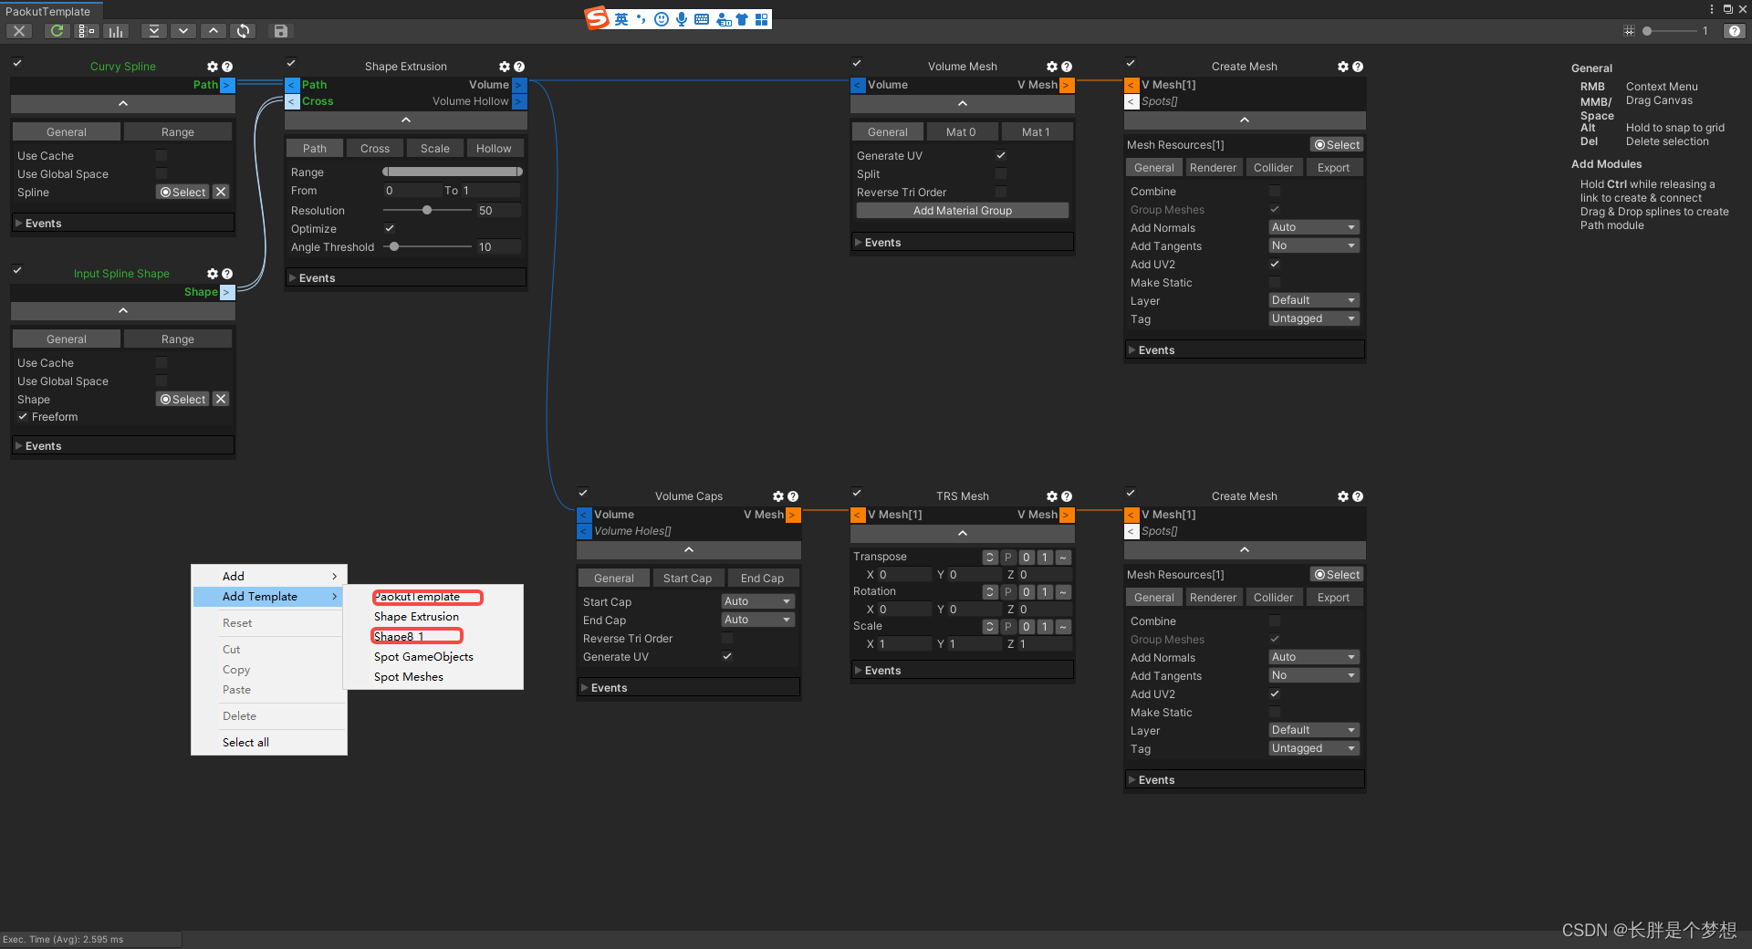The width and height of the screenshot is (1752, 949).
Task: Toggle Shape Extrusion Optimize checkbox
Action: coord(390,229)
